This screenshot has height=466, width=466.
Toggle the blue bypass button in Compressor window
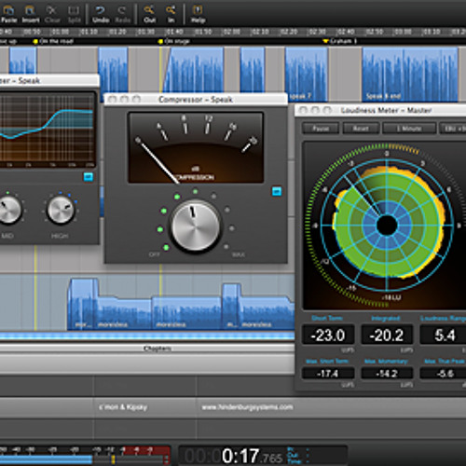click(277, 191)
